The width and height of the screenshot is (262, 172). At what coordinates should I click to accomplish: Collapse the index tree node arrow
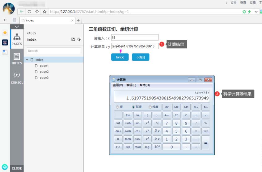pyautogui.click(x=27, y=60)
